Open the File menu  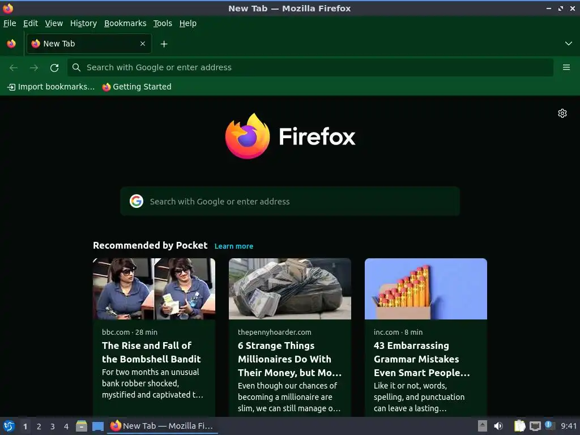[x=10, y=23]
